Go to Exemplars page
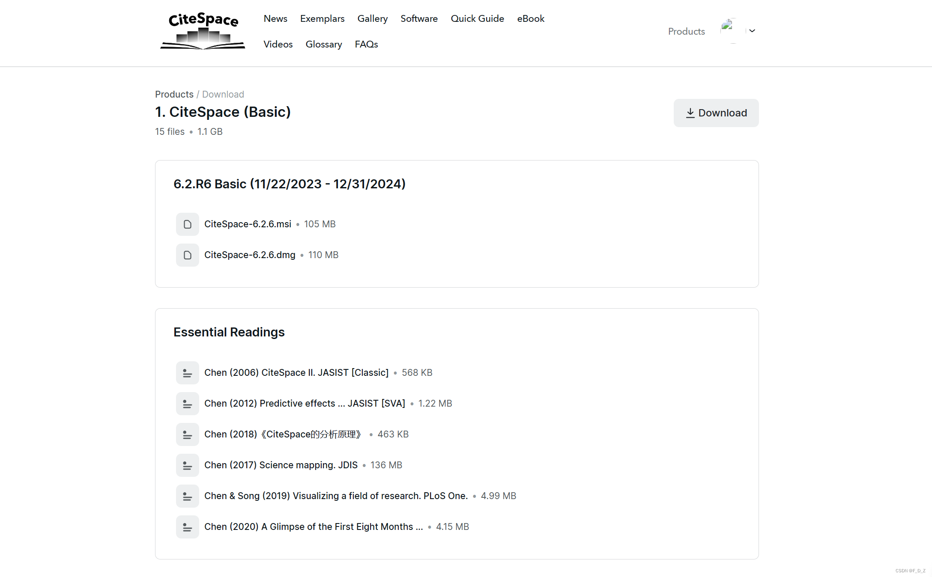The width and height of the screenshot is (932, 577). tap(322, 18)
